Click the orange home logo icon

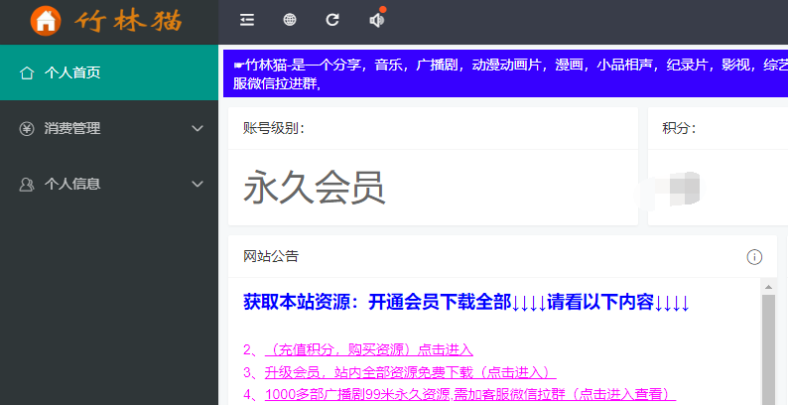click(x=46, y=21)
